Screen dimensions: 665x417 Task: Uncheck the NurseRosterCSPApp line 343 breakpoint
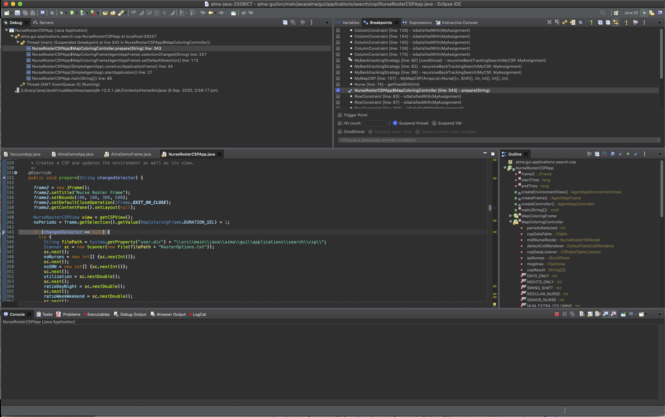click(338, 90)
